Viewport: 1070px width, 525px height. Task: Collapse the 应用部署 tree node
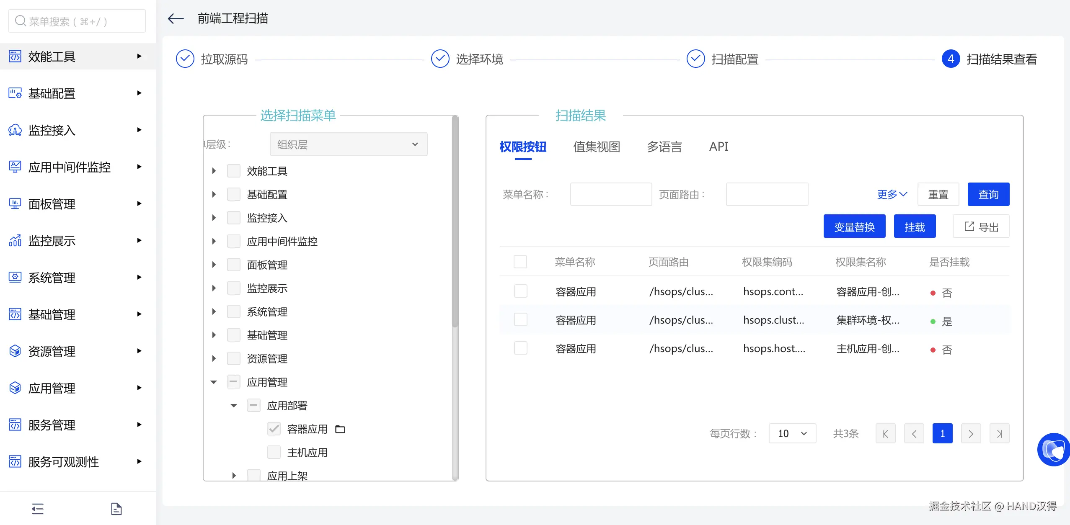click(x=234, y=405)
